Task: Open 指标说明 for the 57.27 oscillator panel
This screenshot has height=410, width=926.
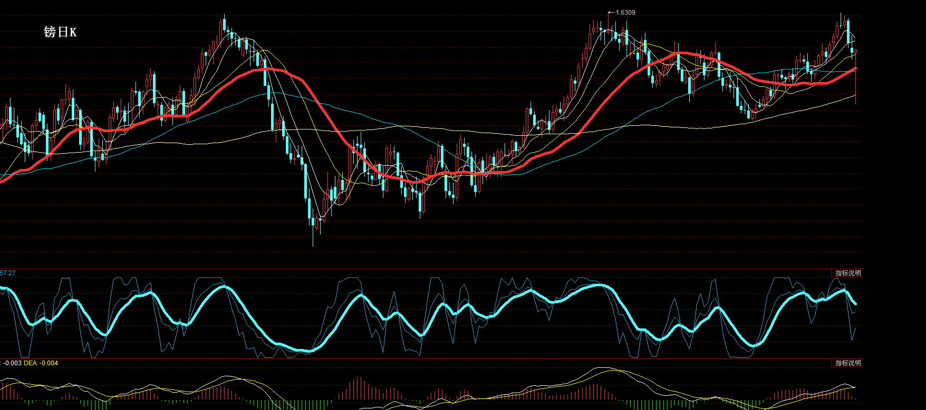Action: coord(848,273)
